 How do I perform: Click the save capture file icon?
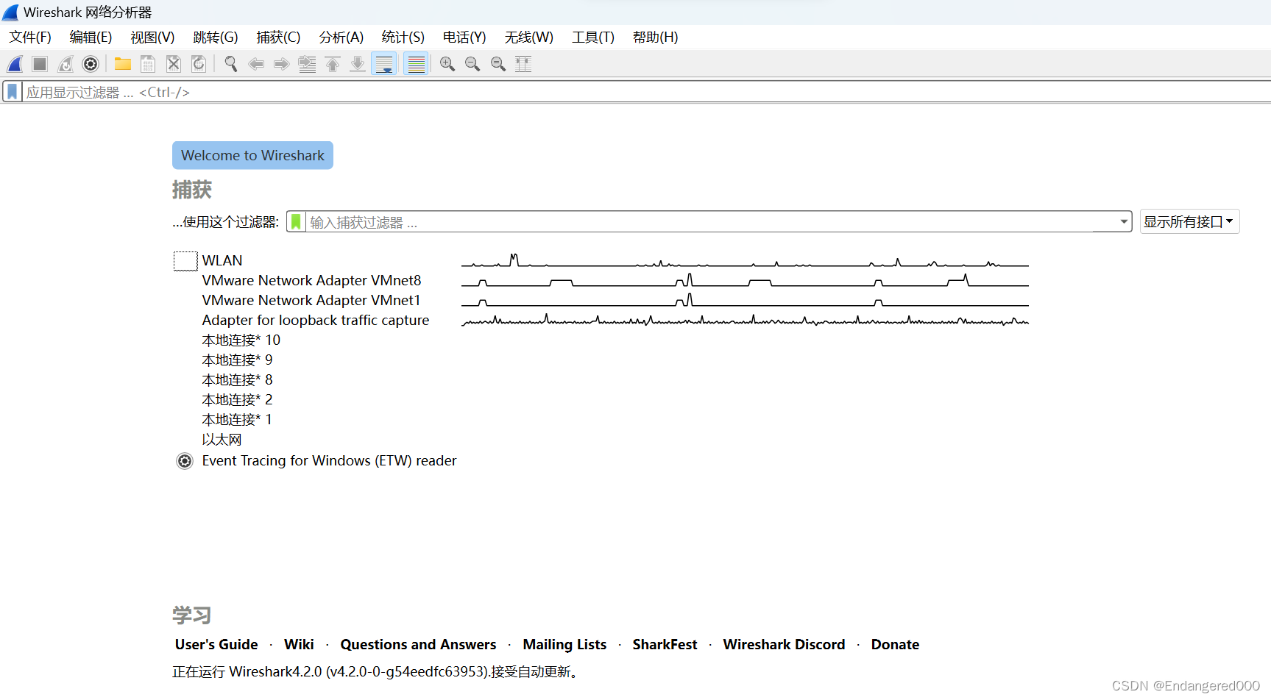(148, 65)
